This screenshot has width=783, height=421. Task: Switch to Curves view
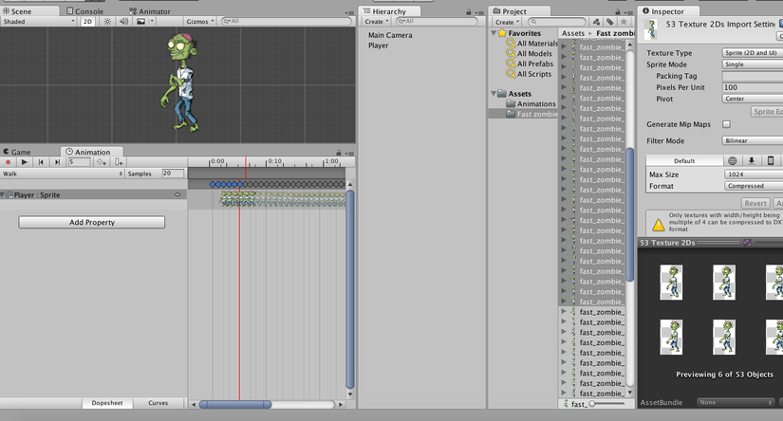coord(158,403)
